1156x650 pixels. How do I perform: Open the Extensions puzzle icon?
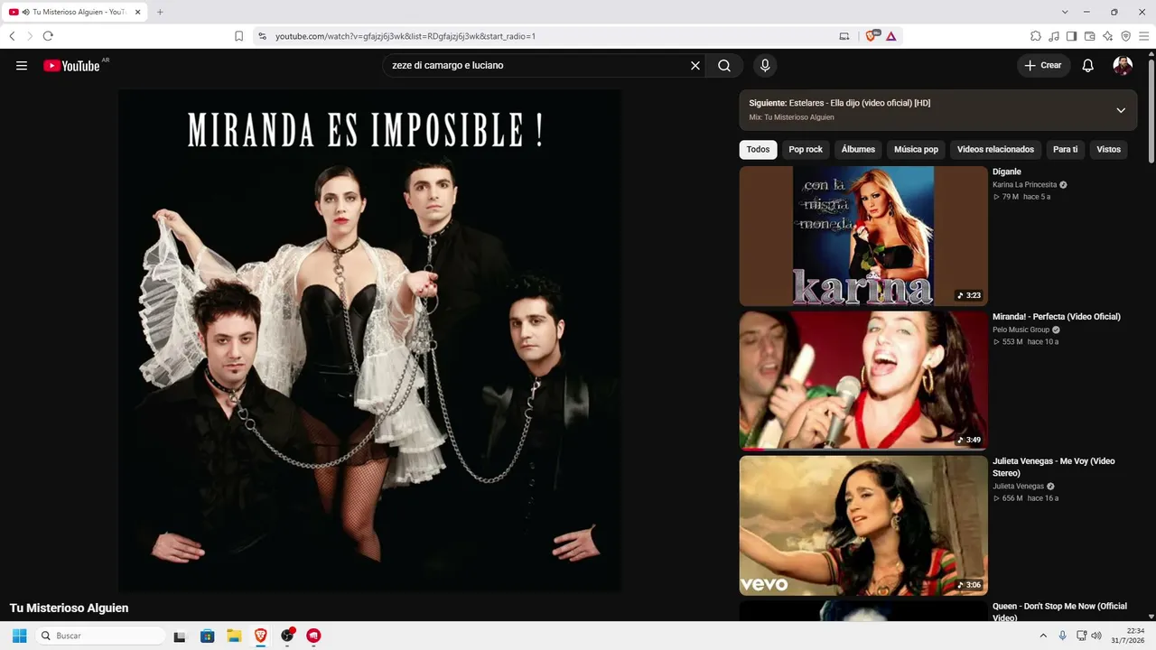tap(1036, 36)
